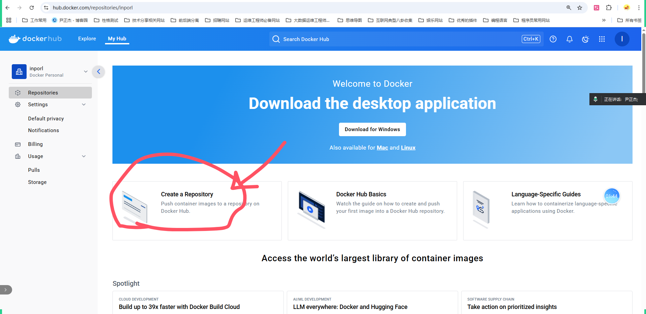Click the Settings gear icon in sidebar
This screenshot has height=314, width=646.
18,105
